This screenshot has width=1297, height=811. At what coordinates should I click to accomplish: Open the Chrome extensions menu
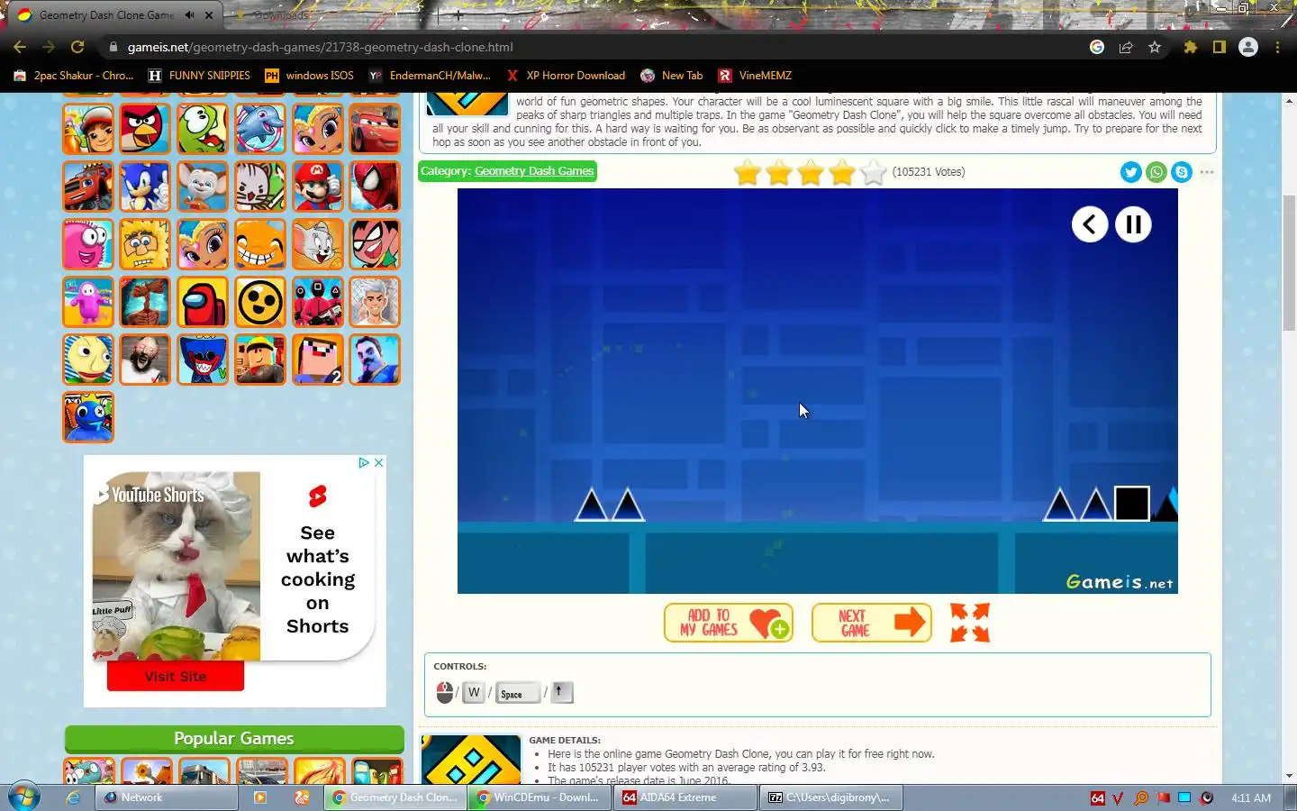click(x=1191, y=47)
